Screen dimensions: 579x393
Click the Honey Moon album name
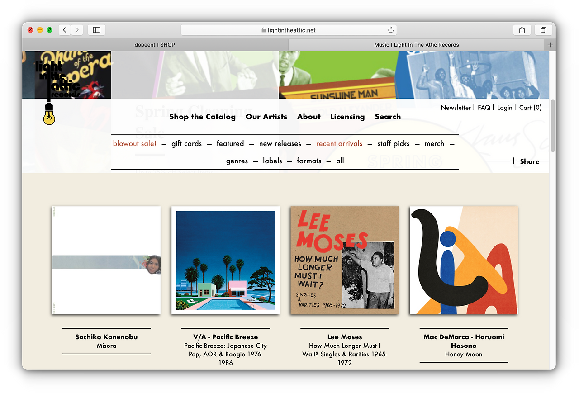click(464, 354)
